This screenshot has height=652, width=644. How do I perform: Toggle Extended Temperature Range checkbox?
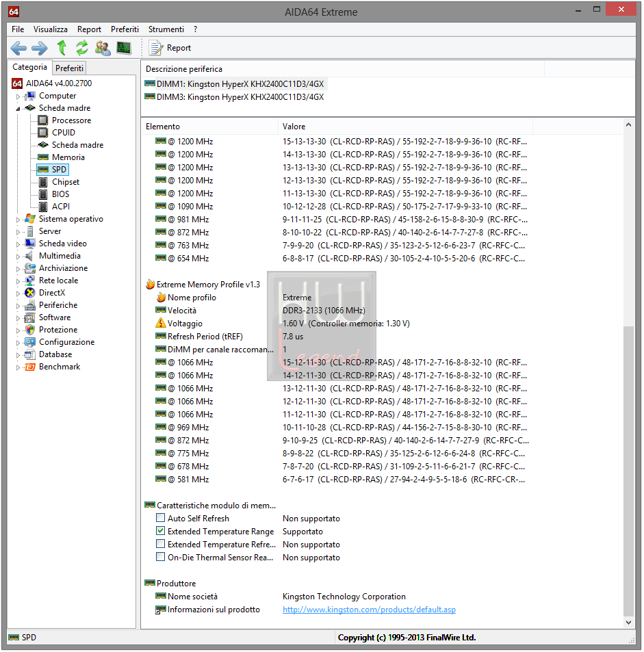161,531
